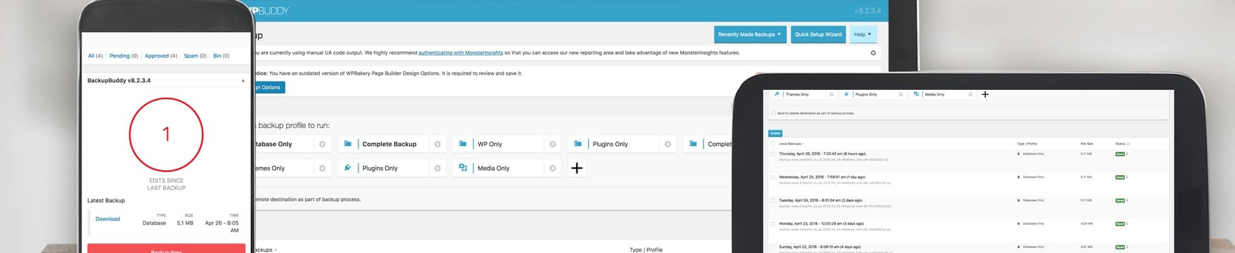Select Wednesday, April 25, 2018 backup checkbox
This screenshot has height=253, width=1235.
pyautogui.click(x=773, y=177)
